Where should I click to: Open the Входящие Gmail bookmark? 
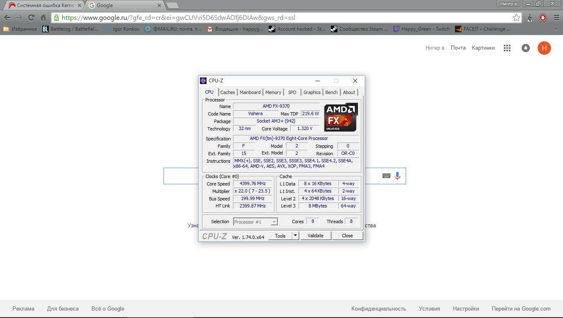[235, 29]
